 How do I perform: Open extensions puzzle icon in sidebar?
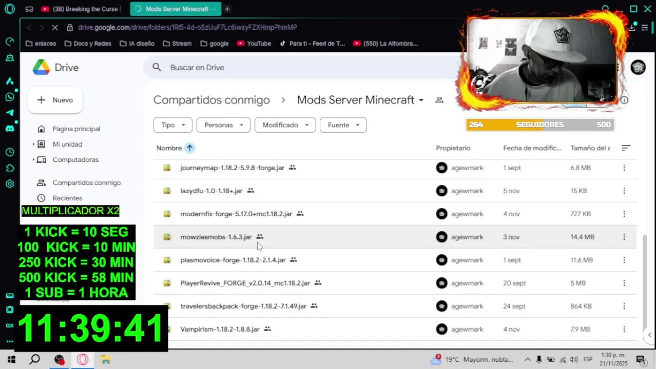pyautogui.click(x=10, y=168)
